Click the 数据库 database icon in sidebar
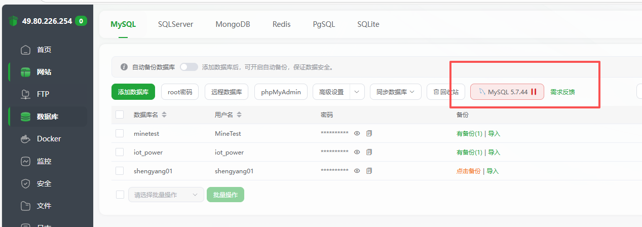The image size is (642, 227). (x=25, y=117)
